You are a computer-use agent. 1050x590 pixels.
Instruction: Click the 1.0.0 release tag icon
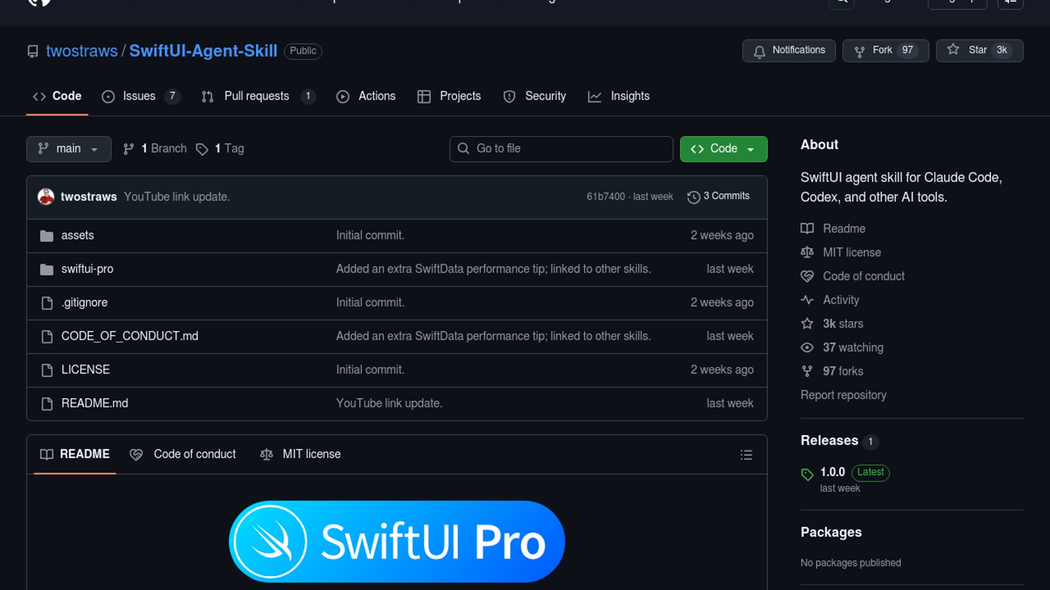click(x=807, y=474)
